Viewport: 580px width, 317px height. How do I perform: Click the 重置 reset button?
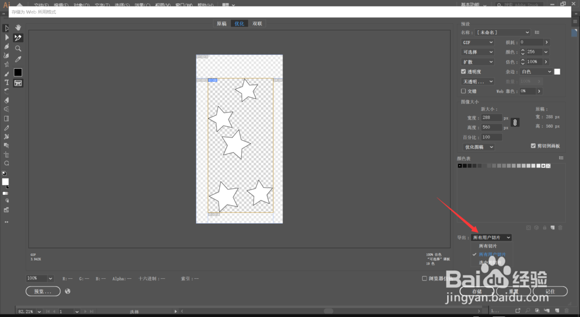click(513, 291)
